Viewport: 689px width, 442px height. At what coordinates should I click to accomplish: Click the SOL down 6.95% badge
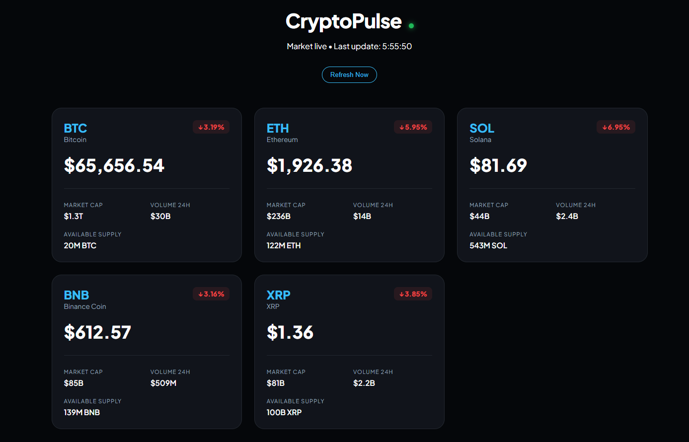(x=616, y=127)
